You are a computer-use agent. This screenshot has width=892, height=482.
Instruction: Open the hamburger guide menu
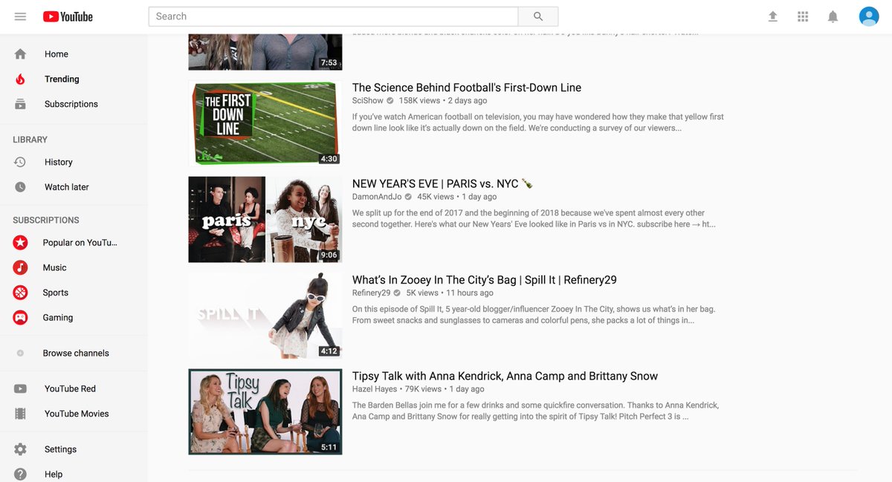tap(20, 16)
